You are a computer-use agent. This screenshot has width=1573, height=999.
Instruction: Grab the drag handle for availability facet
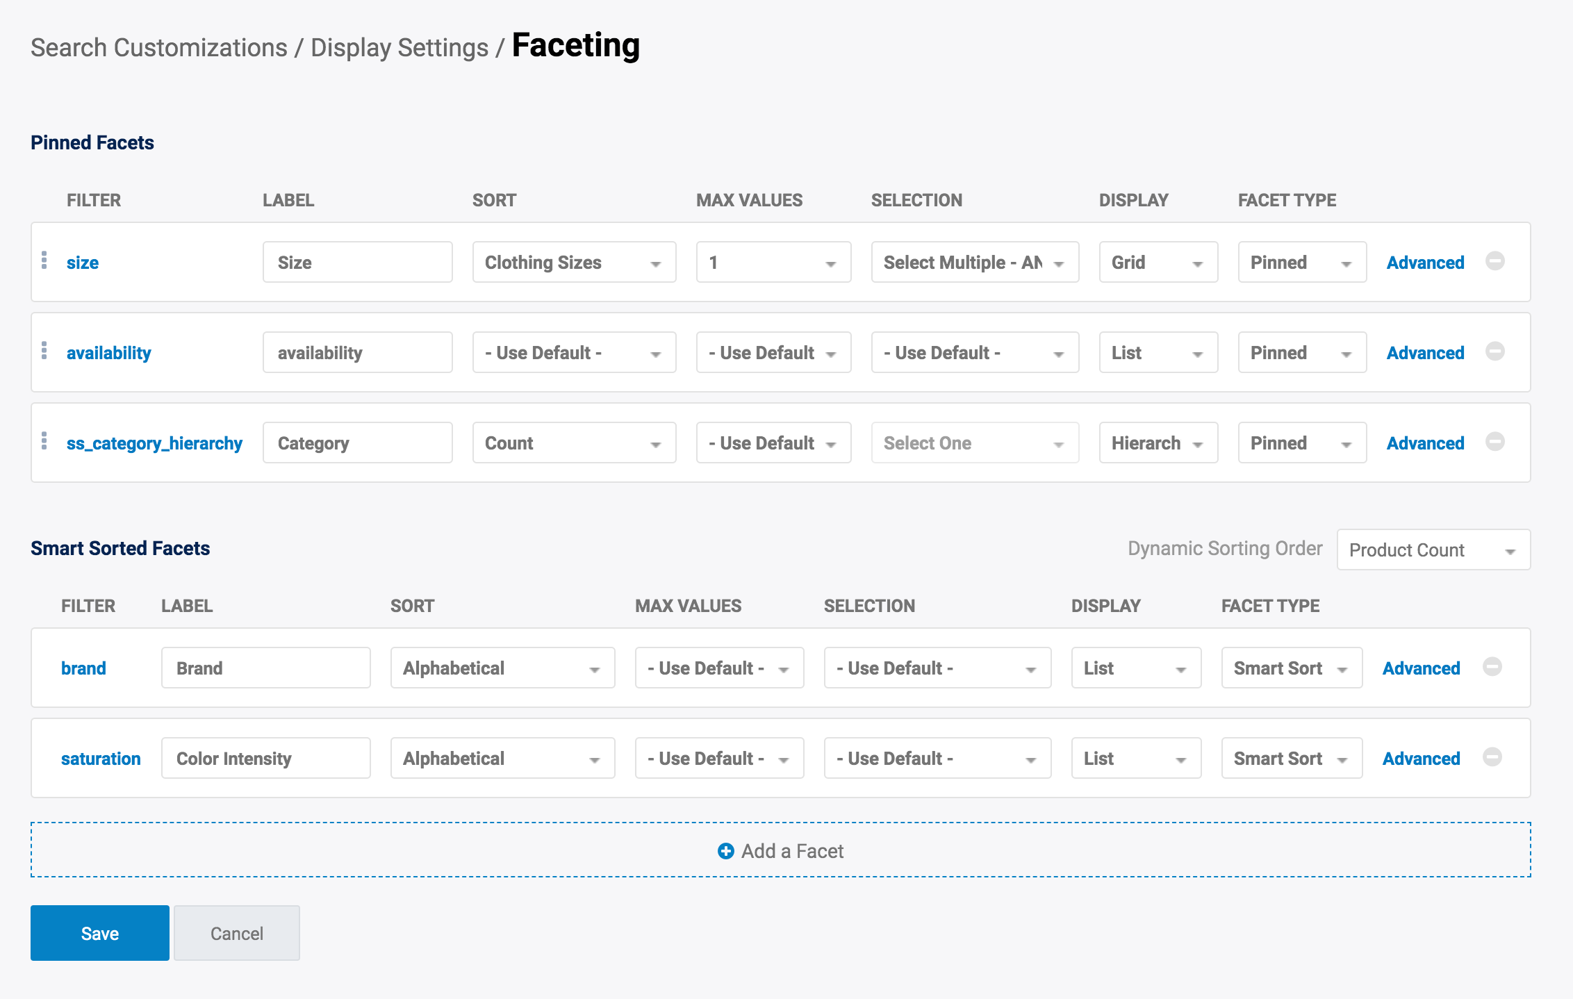click(44, 351)
